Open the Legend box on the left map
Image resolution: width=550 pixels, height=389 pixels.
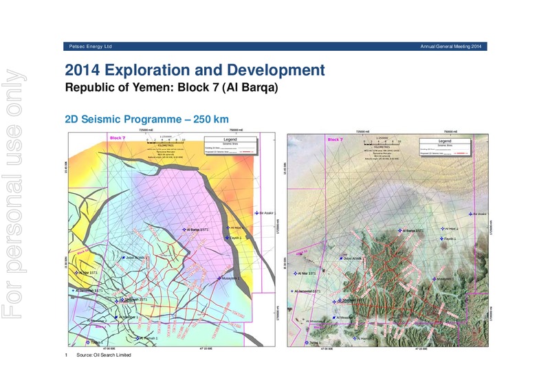point(230,146)
